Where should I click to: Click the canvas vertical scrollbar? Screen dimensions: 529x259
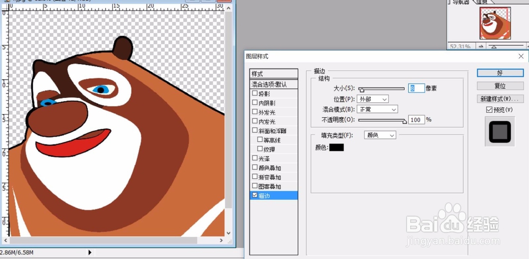[x=229, y=111]
